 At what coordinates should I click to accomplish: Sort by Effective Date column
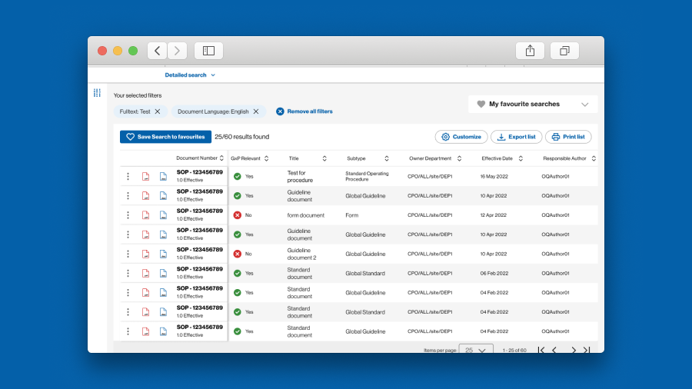click(x=521, y=158)
